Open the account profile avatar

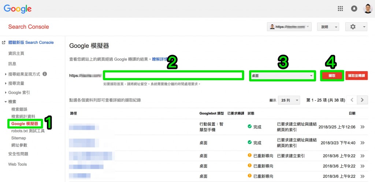pyautogui.click(x=368, y=9)
